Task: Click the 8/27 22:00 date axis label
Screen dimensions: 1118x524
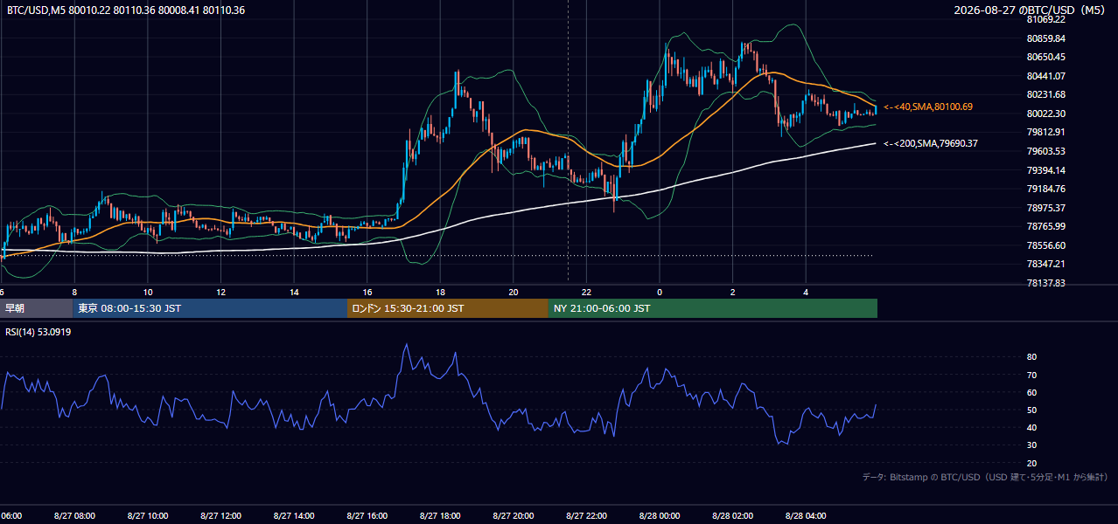Action: (x=586, y=516)
